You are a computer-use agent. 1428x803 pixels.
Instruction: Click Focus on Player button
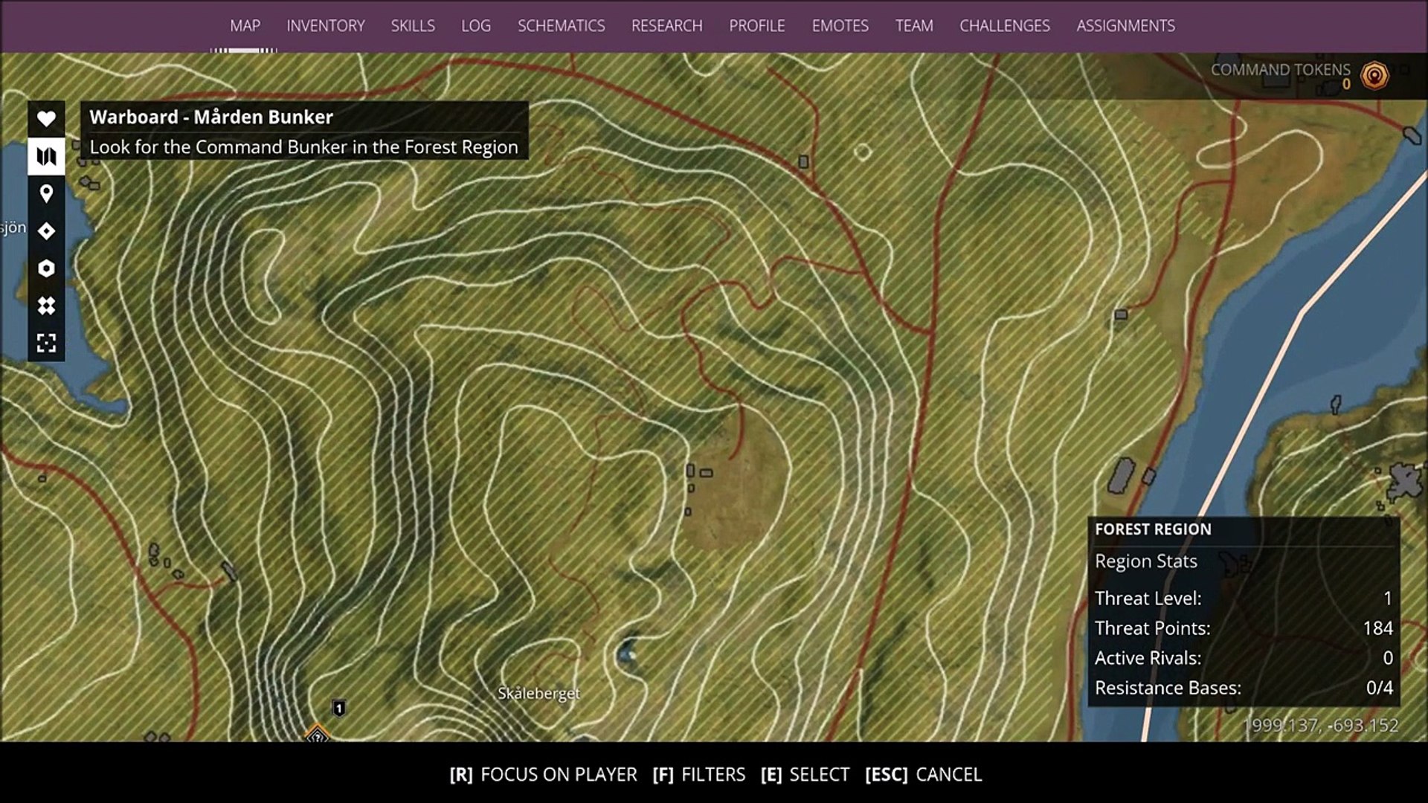click(x=543, y=775)
